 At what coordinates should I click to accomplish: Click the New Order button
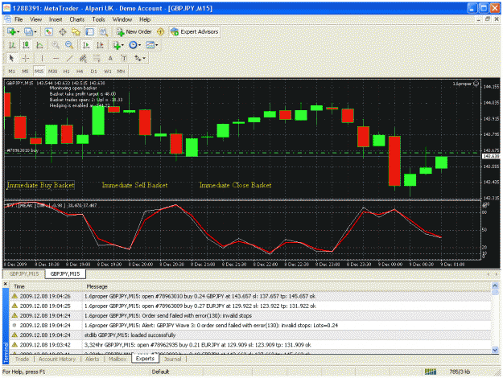click(134, 31)
